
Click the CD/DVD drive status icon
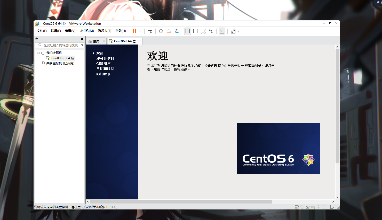point(302,207)
